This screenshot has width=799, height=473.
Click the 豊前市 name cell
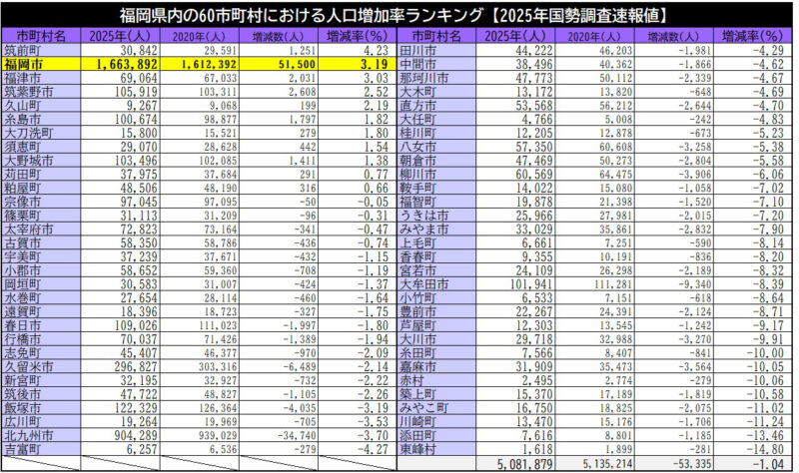pyautogui.click(x=436, y=311)
